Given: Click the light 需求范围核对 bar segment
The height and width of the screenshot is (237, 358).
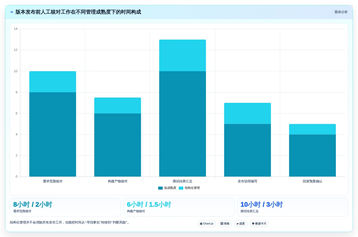Looking at the screenshot, I should [53, 82].
